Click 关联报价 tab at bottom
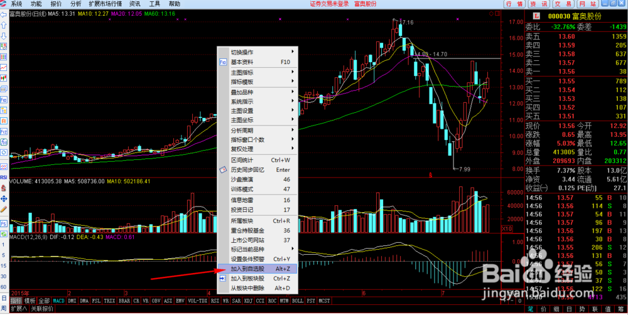The height and width of the screenshot is (315, 628). 42,309
